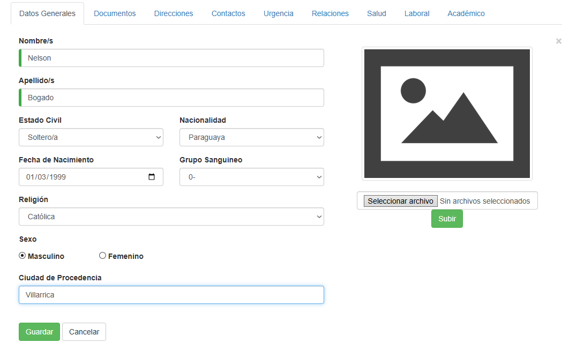This screenshot has height=350, width=569.
Task: Click the Guardar button
Action: 39,332
